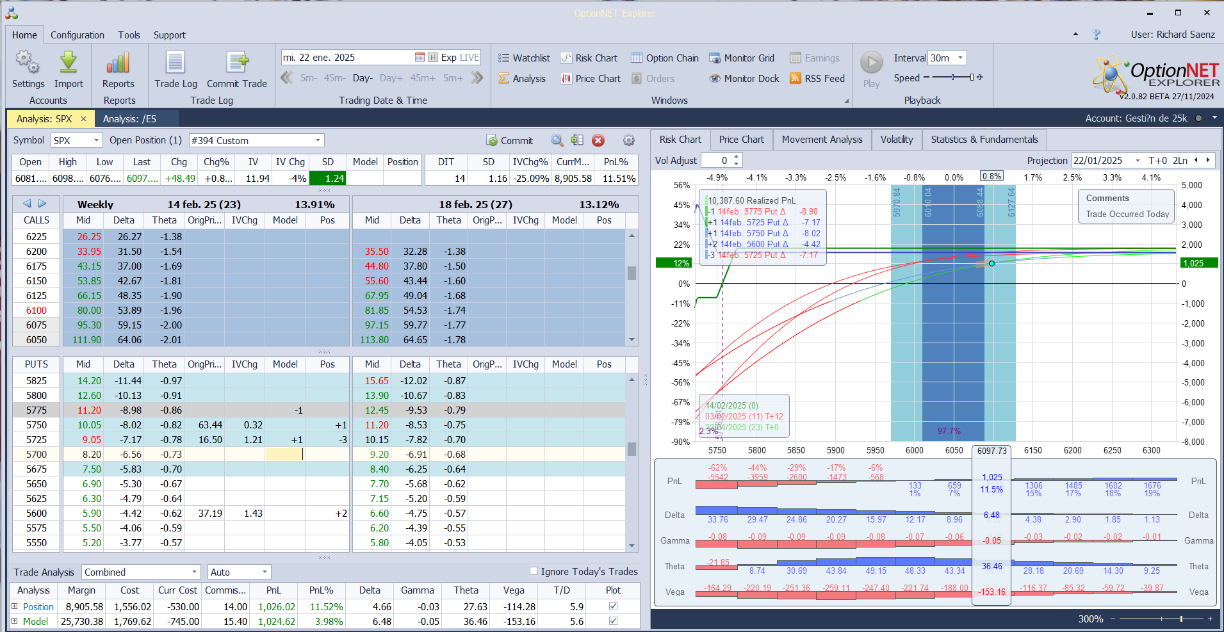Collapse the ribbon with the up arrow

coord(1075,35)
